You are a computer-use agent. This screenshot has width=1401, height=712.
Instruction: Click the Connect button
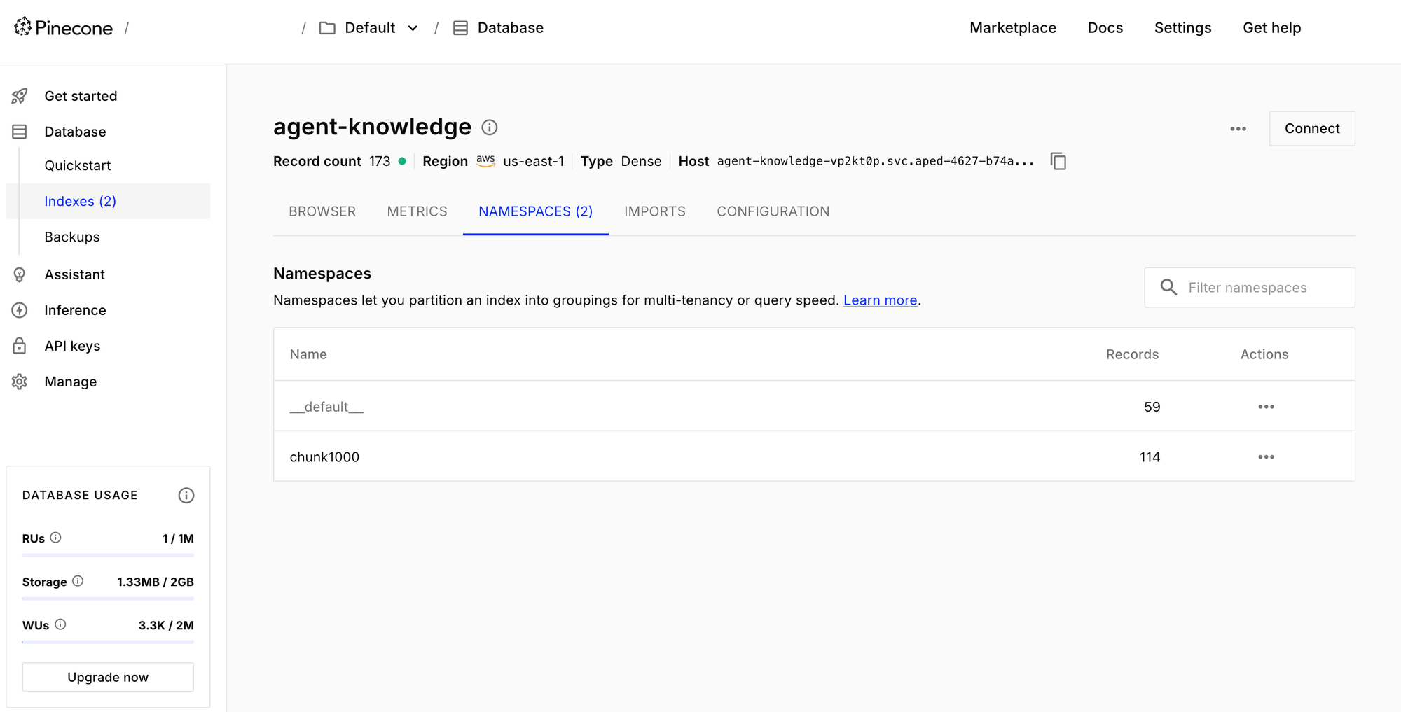1312,129
